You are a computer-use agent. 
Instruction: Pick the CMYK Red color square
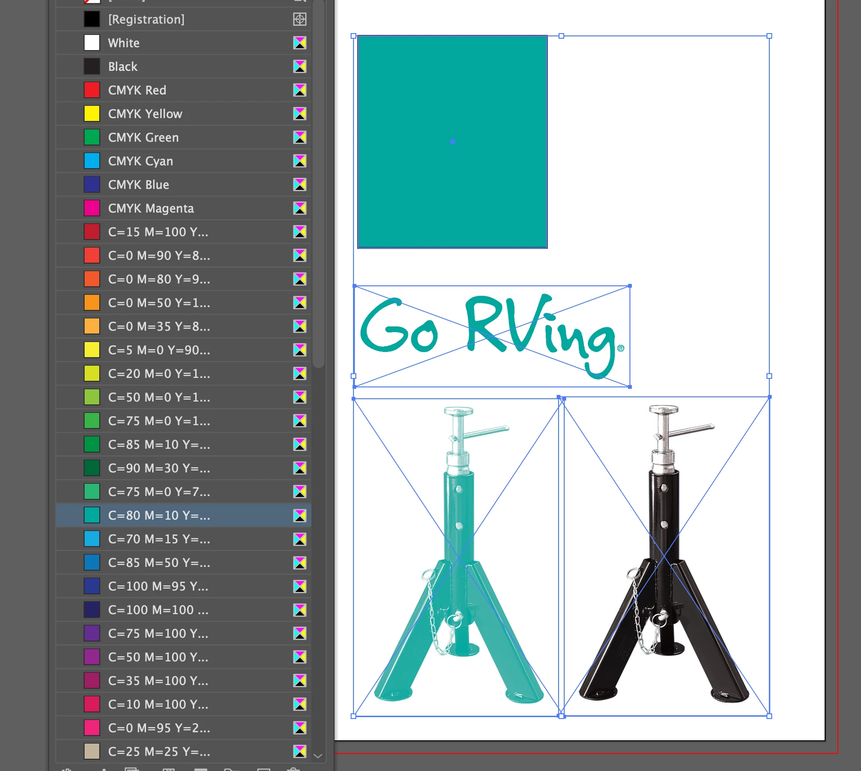[x=92, y=90]
